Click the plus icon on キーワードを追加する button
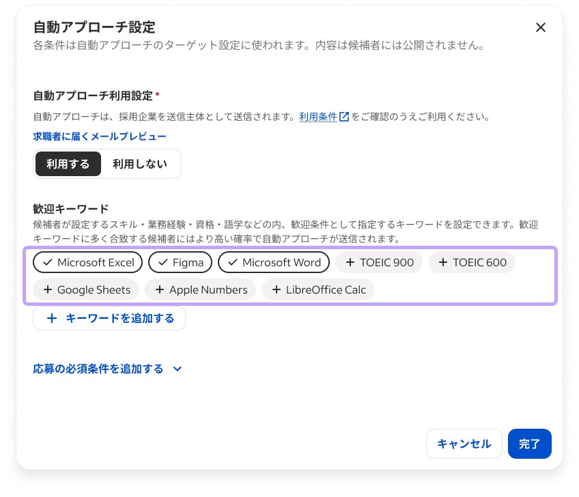The width and height of the screenshot is (579, 497). pyautogui.click(x=52, y=318)
